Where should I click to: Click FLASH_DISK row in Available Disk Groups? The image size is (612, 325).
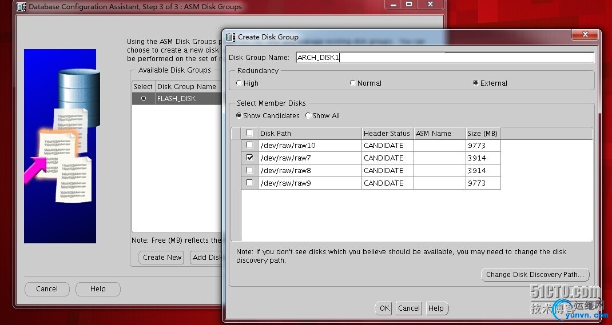click(x=177, y=99)
